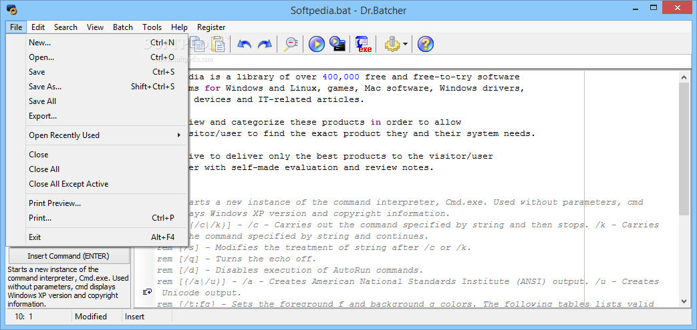Open the Edit menu
This screenshot has width=697, height=330.
pyautogui.click(x=38, y=27)
